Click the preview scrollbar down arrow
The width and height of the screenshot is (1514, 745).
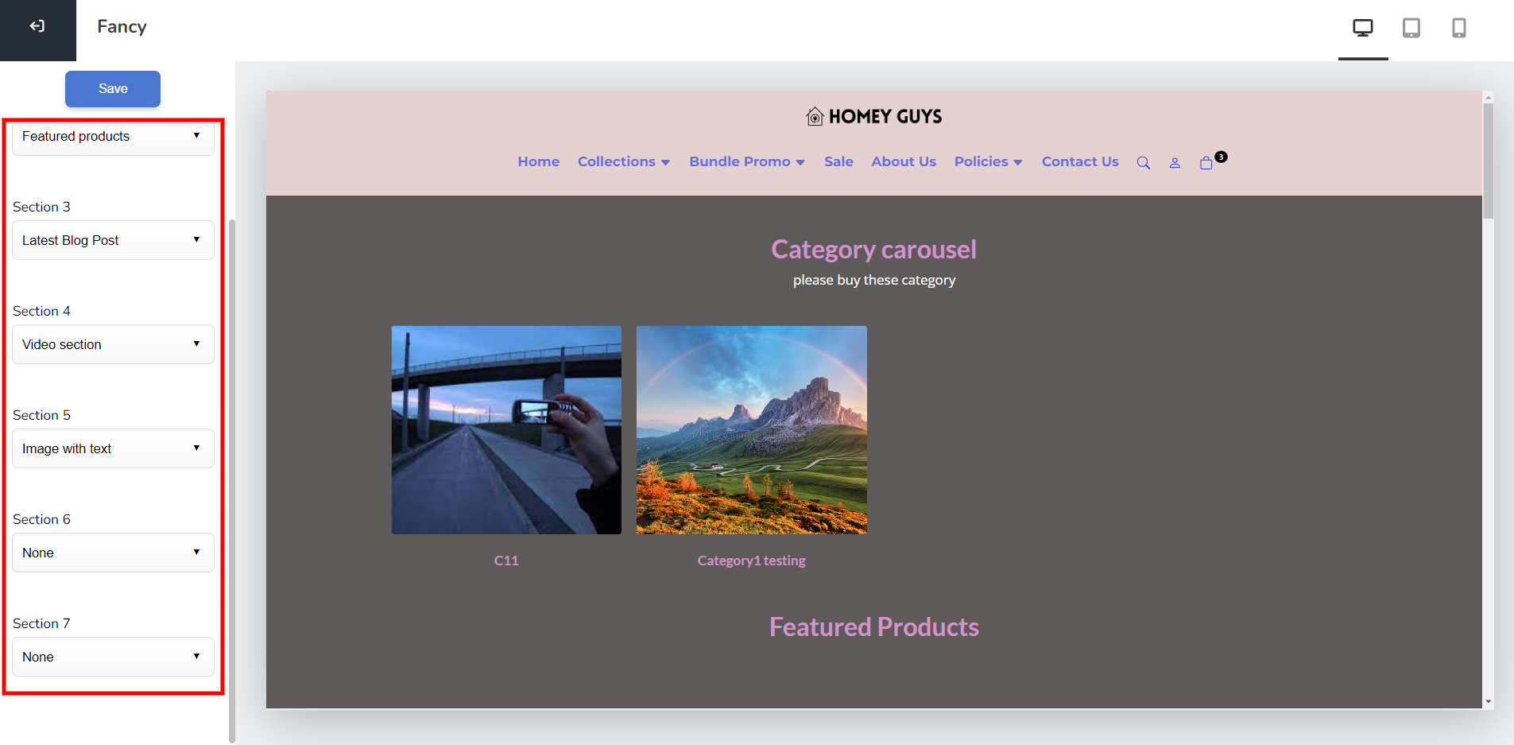[1489, 702]
